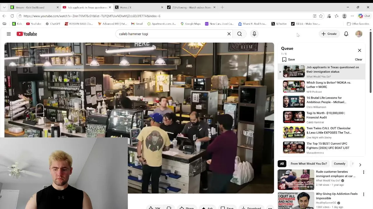Expand the 'Other favorites' folder

pos(358,24)
